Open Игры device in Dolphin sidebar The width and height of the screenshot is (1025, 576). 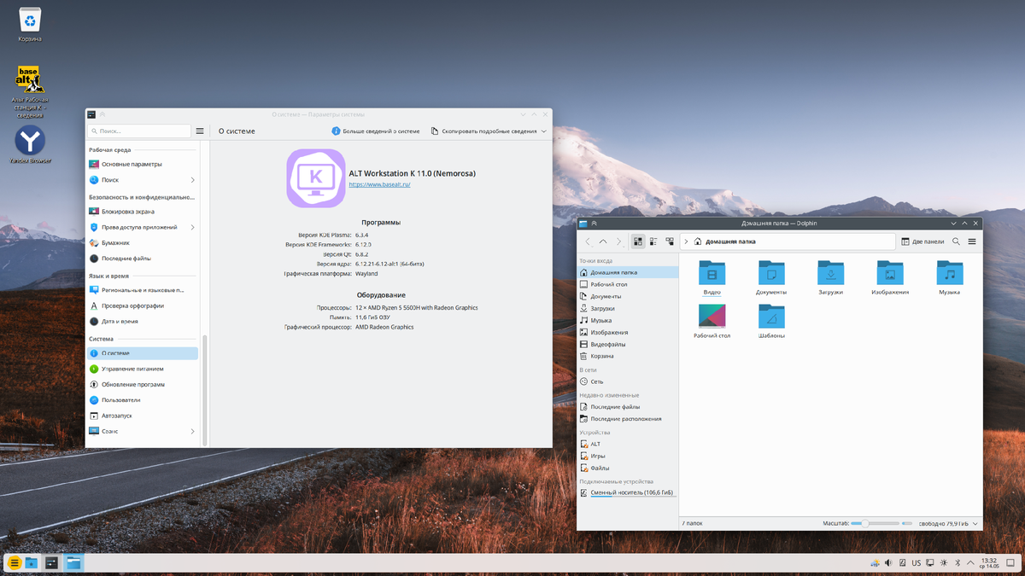pyautogui.click(x=628, y=456)
